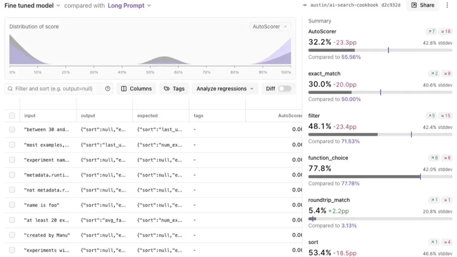Click the distribution of score chart
The height and width of the screenshot is (257, 457).
click(x=150, y=50)
